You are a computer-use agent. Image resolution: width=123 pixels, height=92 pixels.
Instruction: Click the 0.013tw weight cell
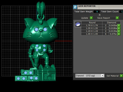tap(113, 31)
